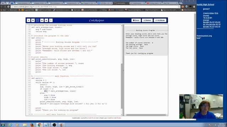
Task: Click the code editor vertical scrollbar
Action: click(x=122, y=86)
